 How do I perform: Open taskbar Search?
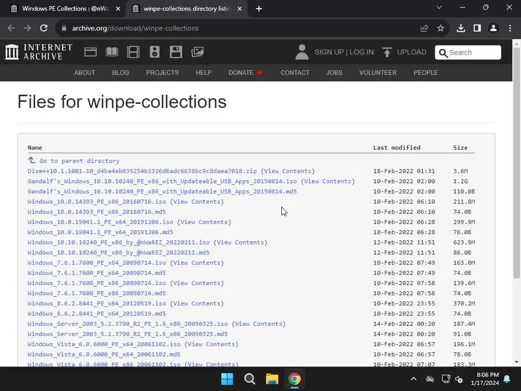[249, 379]
